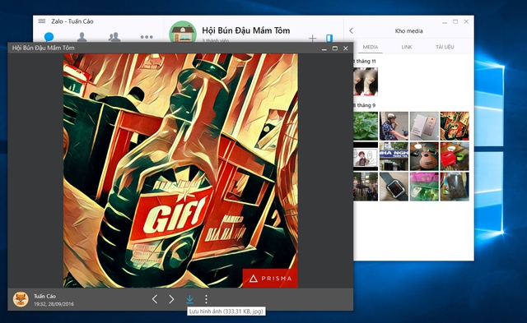Screen dimensions: 527x323
Task: Open the Prisma bottle thumbnail
Action: (455, 126)
